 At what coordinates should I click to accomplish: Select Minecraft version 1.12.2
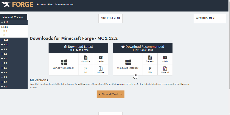coord(4,27)
